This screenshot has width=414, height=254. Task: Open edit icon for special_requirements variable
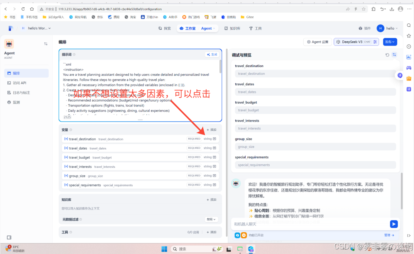[214, 185]
